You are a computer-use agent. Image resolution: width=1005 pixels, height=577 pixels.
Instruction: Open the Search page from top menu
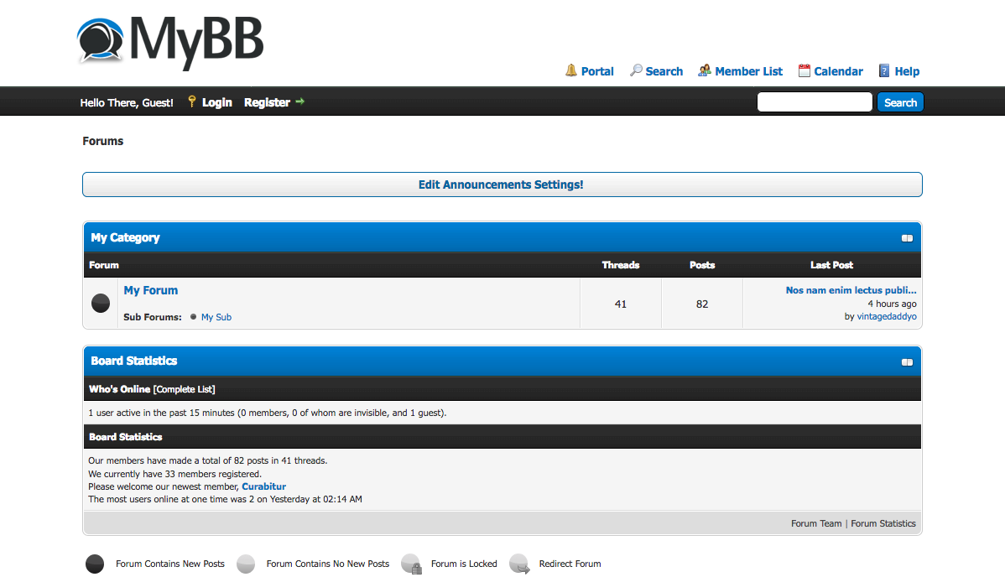click(x=664, y=71)
